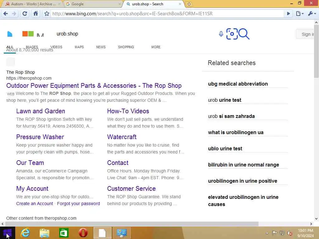
Task: Open the Our Team link
Action: 30,163
